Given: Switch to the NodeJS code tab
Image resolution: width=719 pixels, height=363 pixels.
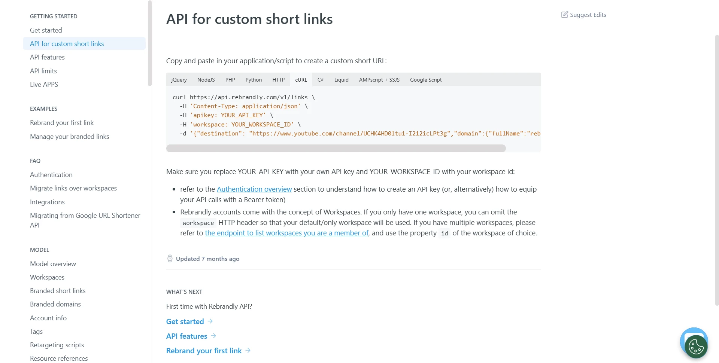Looking at the screenshot, I should [206, 79].
